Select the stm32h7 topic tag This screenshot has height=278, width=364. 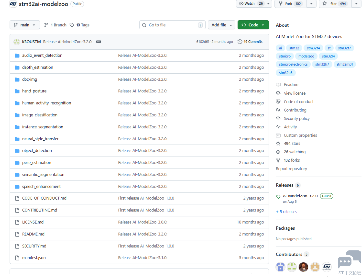click(x=322, y=64)
